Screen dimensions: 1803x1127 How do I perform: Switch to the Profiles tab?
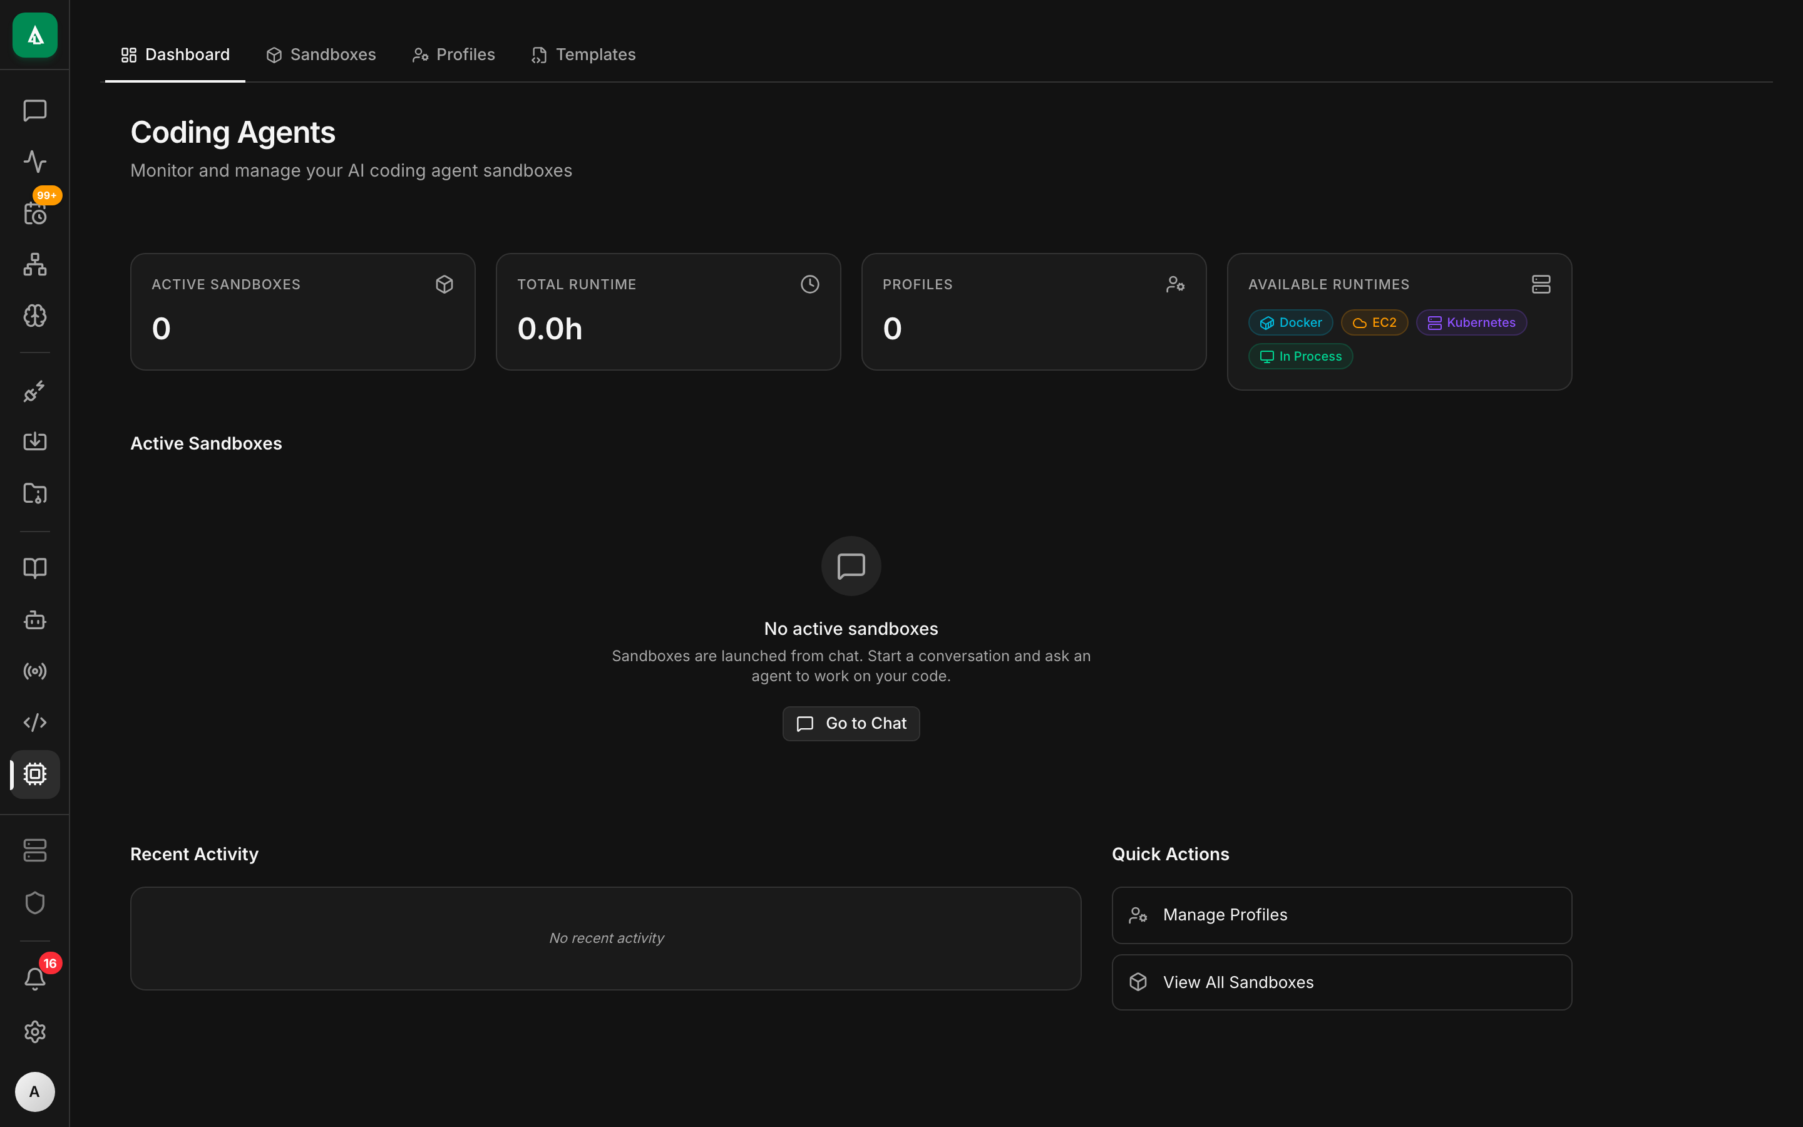point(453,55)
